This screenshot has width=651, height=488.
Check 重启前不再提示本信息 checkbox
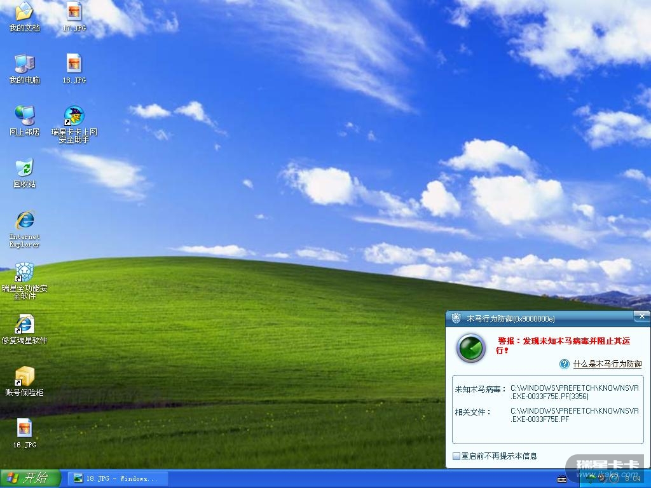(x=456, y=456)
